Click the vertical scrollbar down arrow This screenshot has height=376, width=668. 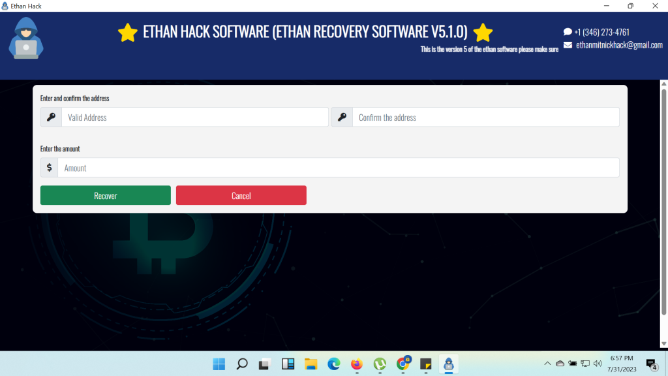click(663, 344)
